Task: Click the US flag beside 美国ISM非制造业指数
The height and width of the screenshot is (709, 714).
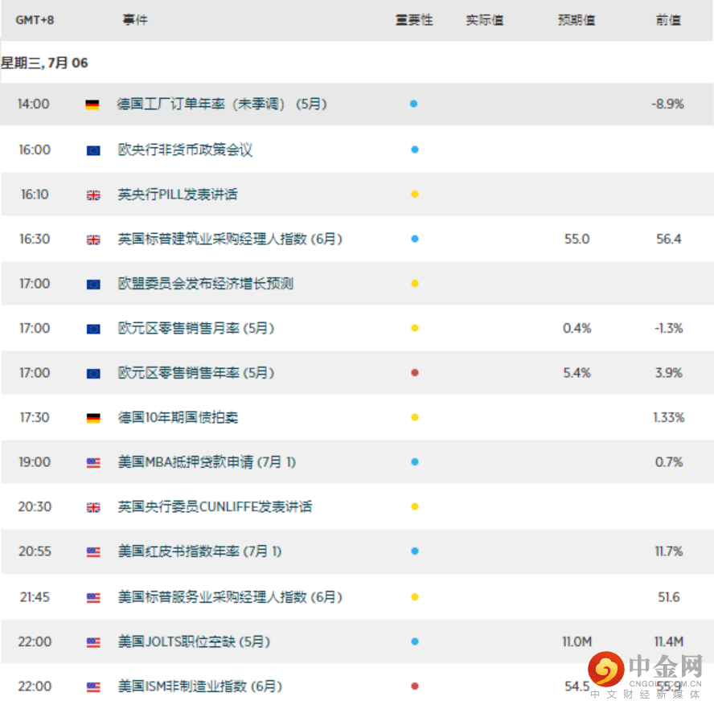Action: [93, 687]
